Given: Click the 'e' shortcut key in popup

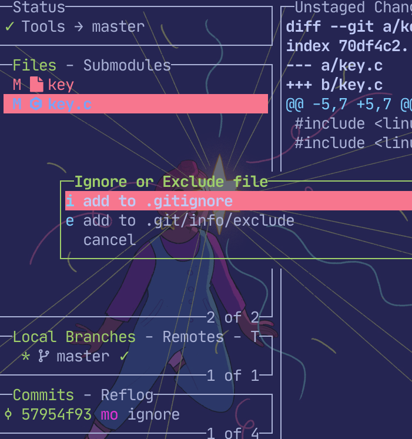Looking at the screenshot, I should coord(70,221).
